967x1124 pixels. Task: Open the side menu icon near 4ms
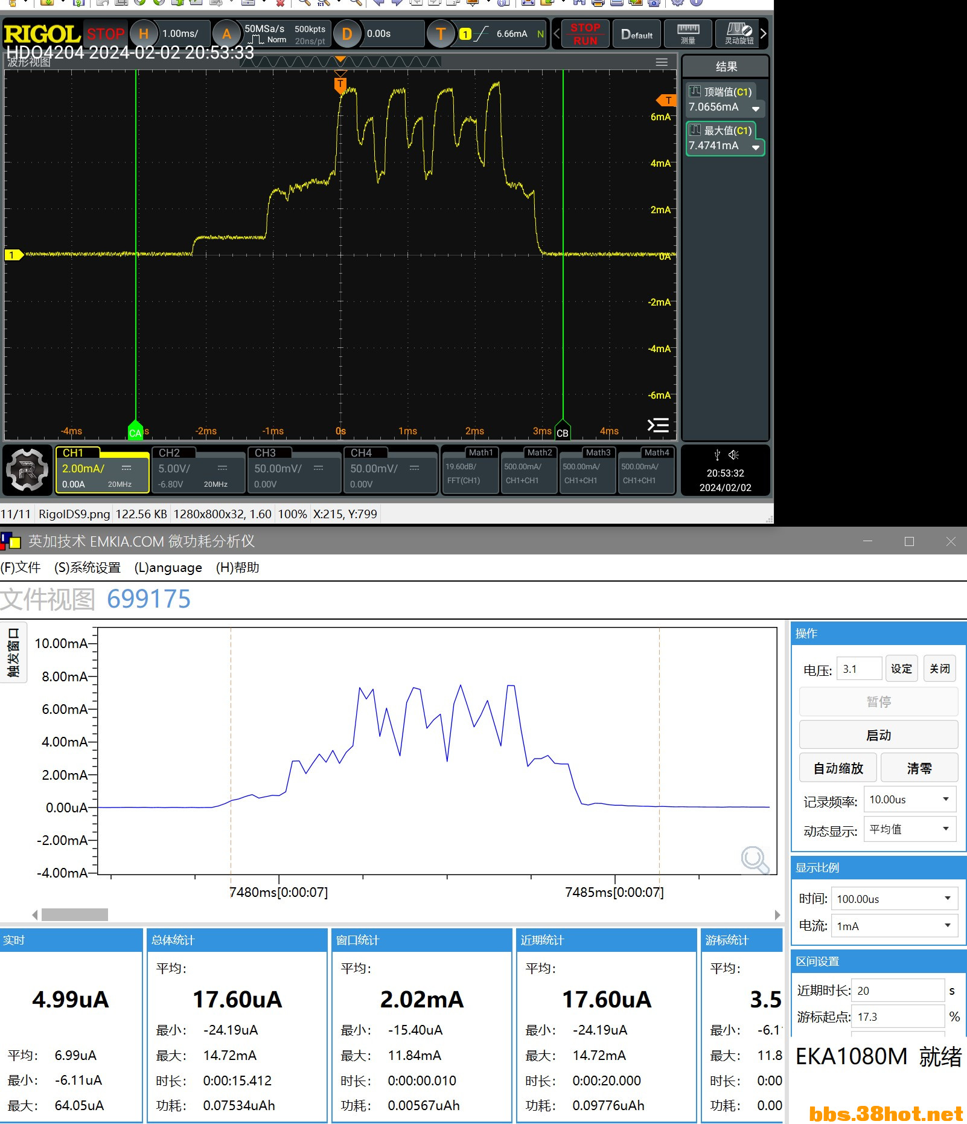click(x=658, y=425)
